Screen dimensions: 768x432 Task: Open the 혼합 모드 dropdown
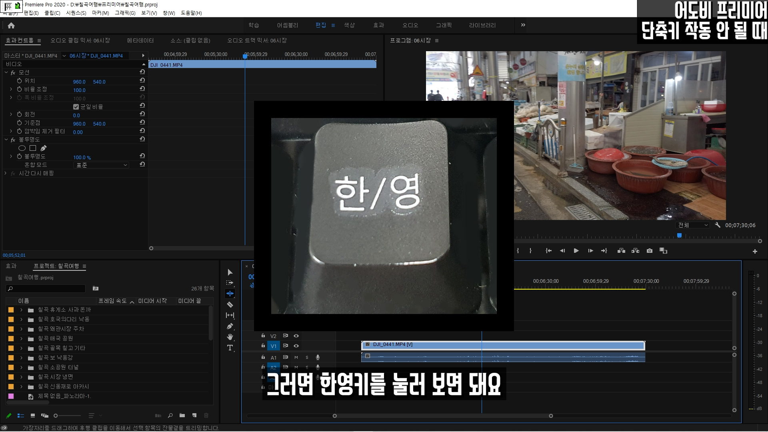[102, 165]
